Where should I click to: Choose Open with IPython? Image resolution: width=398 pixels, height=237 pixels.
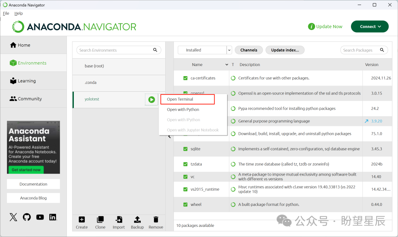pyautogui.click(x=183, y=120)
